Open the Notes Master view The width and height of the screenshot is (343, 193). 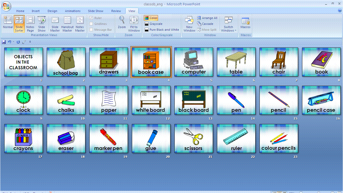(80, 24)
